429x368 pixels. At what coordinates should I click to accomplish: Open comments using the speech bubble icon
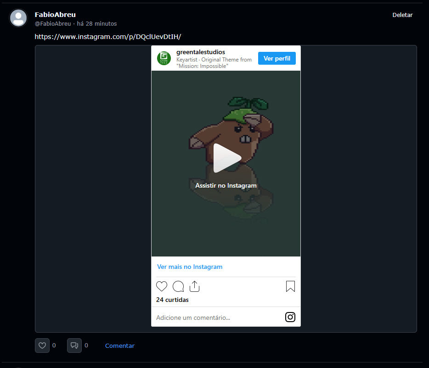(x=178, y=286)
